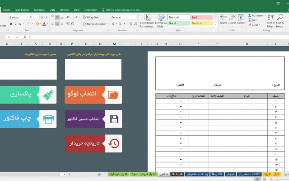This screenshot has width=289, height=181.
Task: Click the Decrease Indent icon
Action: pyautogui.click(x=68, y=24)
